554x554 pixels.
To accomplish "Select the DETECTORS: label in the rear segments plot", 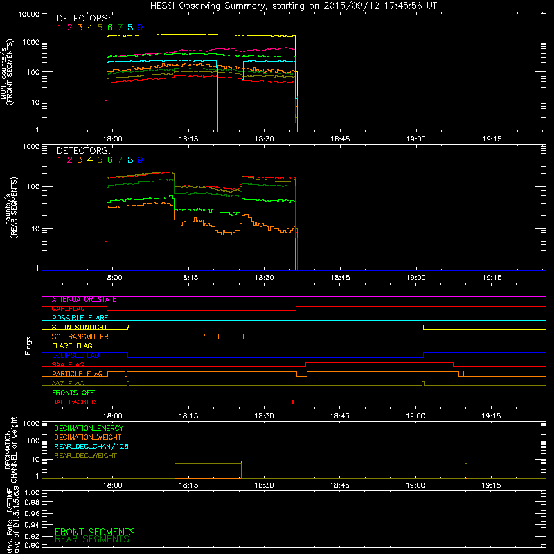I will coord(84,151).
